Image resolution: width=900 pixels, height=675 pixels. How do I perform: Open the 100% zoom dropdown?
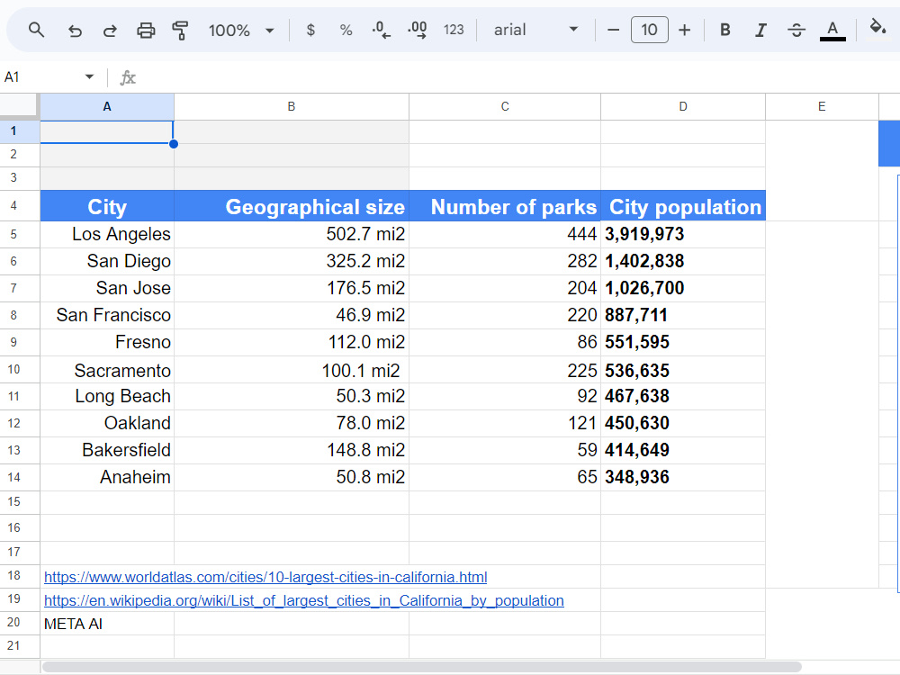pos(241,31)
